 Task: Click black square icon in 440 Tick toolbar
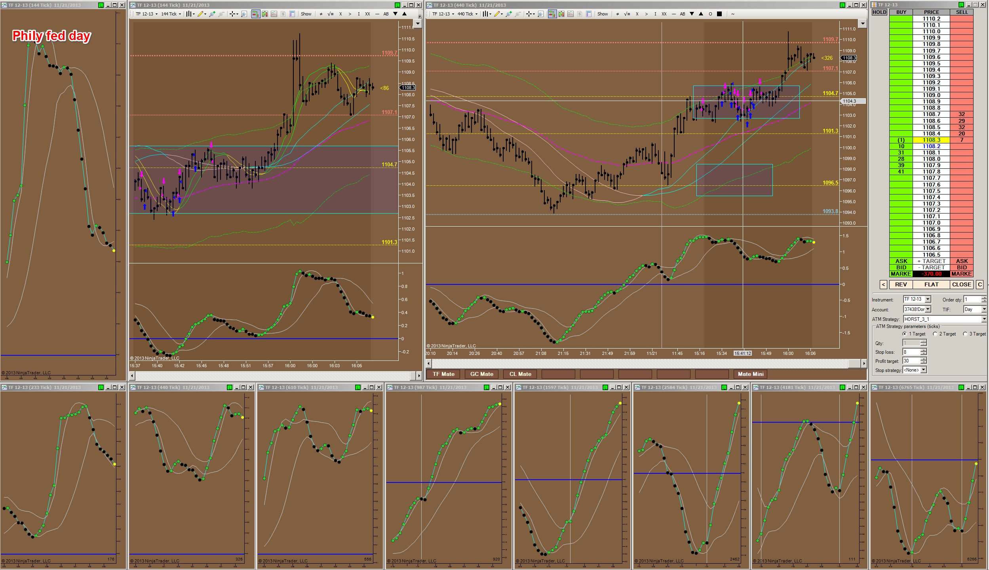(x=719, y=14)
